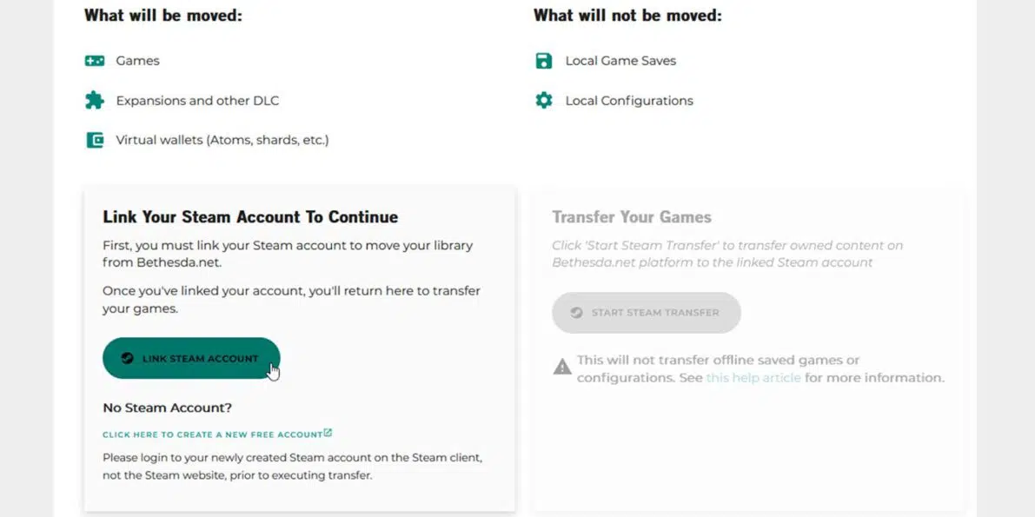The height and width of the screenshot is (517, 1035).
Task: Click the 'Local Game Saves' label
Action: tap(620, 61)
